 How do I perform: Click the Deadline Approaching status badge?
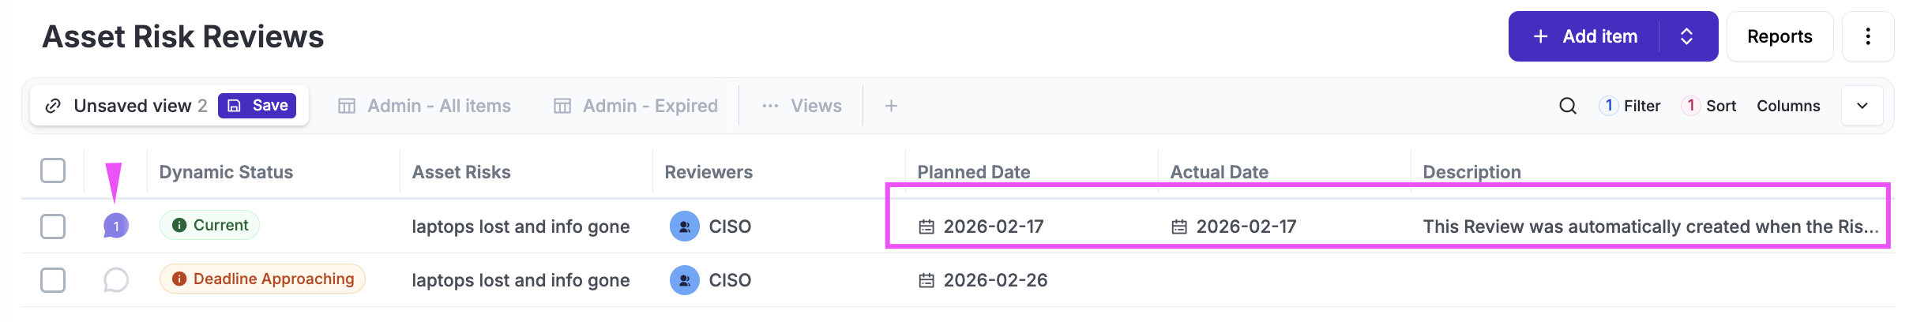click(262, 279)
